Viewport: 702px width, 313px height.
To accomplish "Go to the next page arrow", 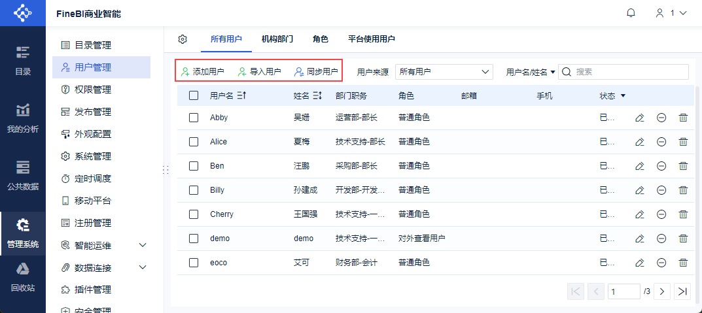I will coord(662,291).
